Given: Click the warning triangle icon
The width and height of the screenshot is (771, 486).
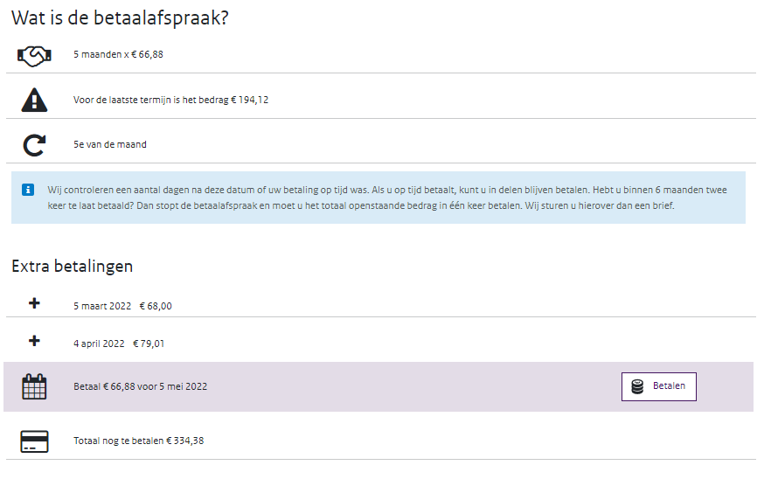Looking at the screenshot, I should [x=34, y=100].
